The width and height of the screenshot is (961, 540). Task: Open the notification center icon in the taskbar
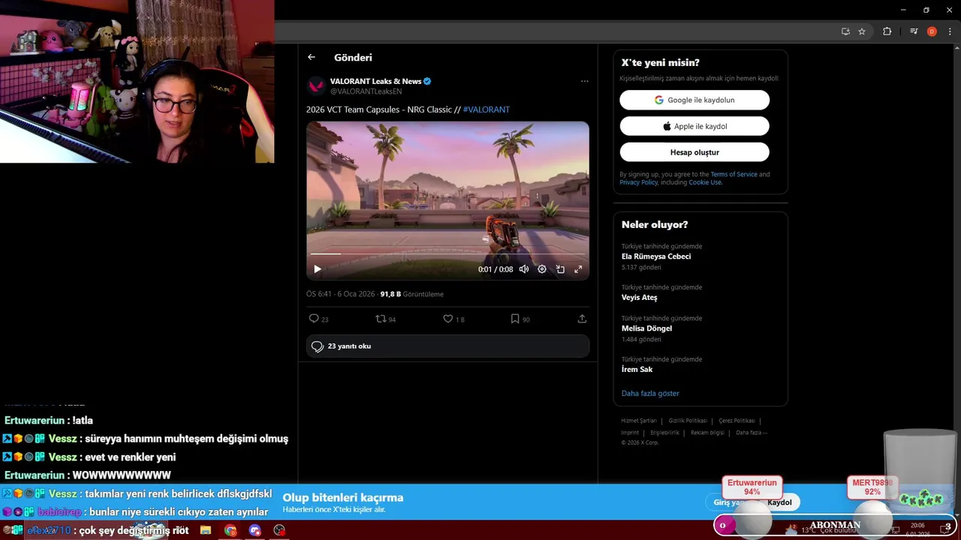pyautogui.click(x=946, y=529)
